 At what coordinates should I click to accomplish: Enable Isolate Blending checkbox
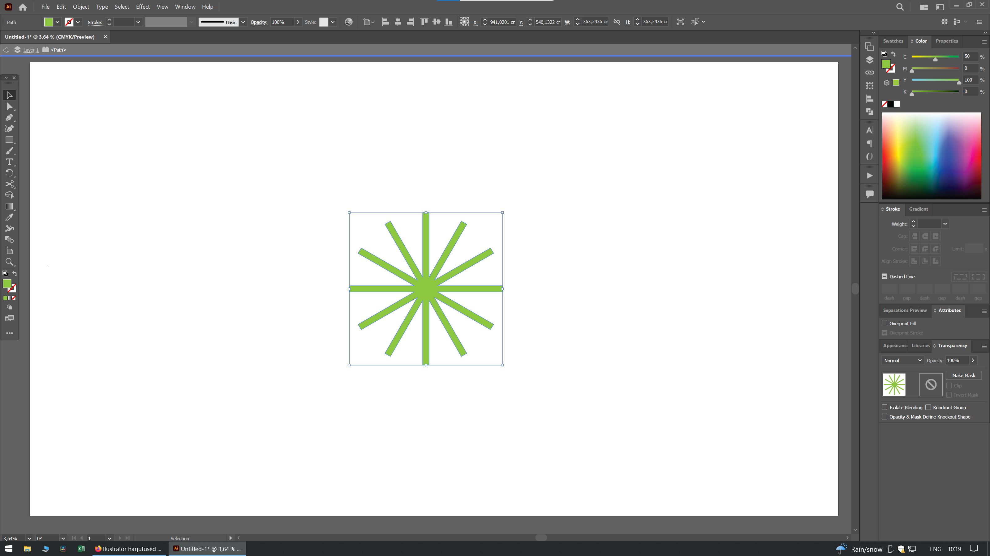pos(884,407)
